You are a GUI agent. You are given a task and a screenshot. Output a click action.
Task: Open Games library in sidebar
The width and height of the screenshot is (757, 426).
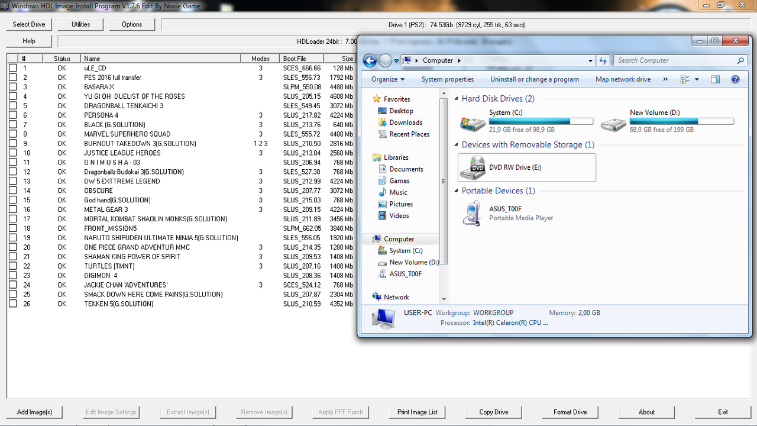(x=399, y=181)
